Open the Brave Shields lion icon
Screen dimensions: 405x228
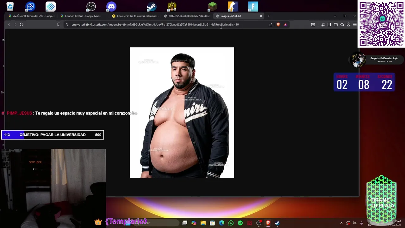(278, 24)
